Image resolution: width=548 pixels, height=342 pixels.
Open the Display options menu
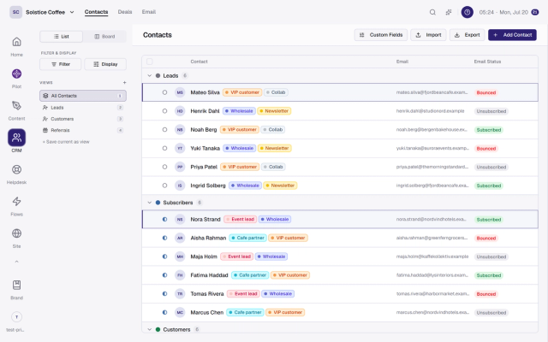click(x=105, y=64)
